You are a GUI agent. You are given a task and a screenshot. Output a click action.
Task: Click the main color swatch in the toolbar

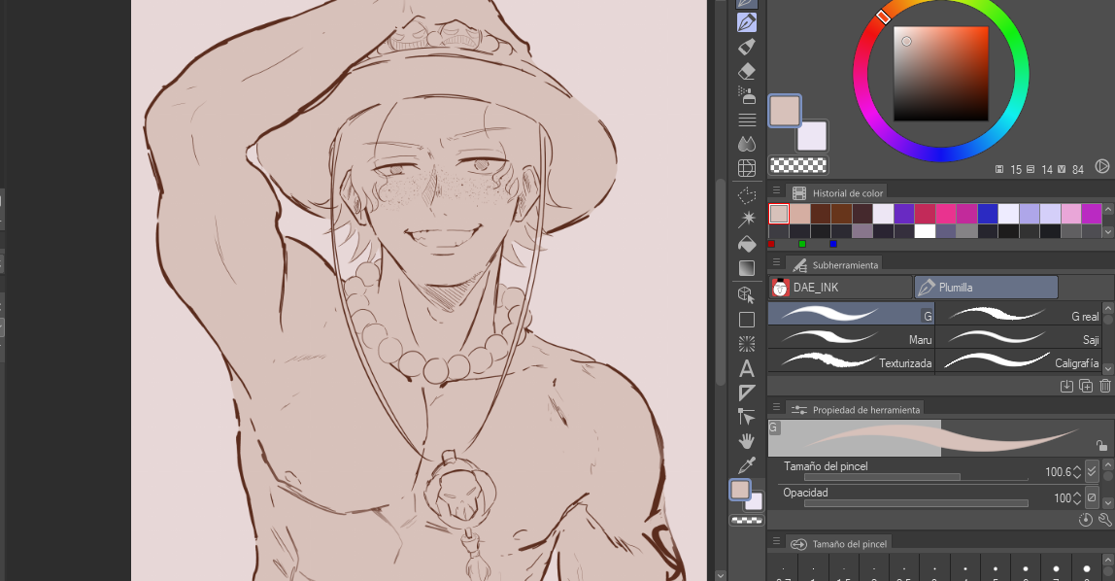click(x=740, y=490)
